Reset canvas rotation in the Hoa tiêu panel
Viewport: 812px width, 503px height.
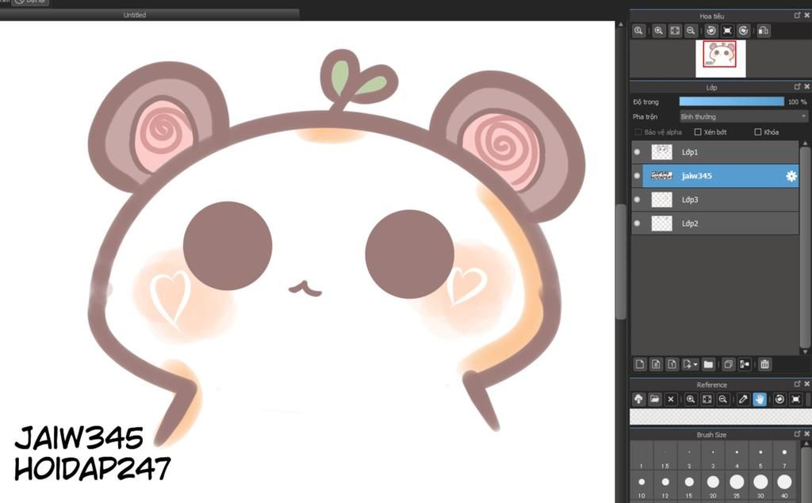(727, 31)
